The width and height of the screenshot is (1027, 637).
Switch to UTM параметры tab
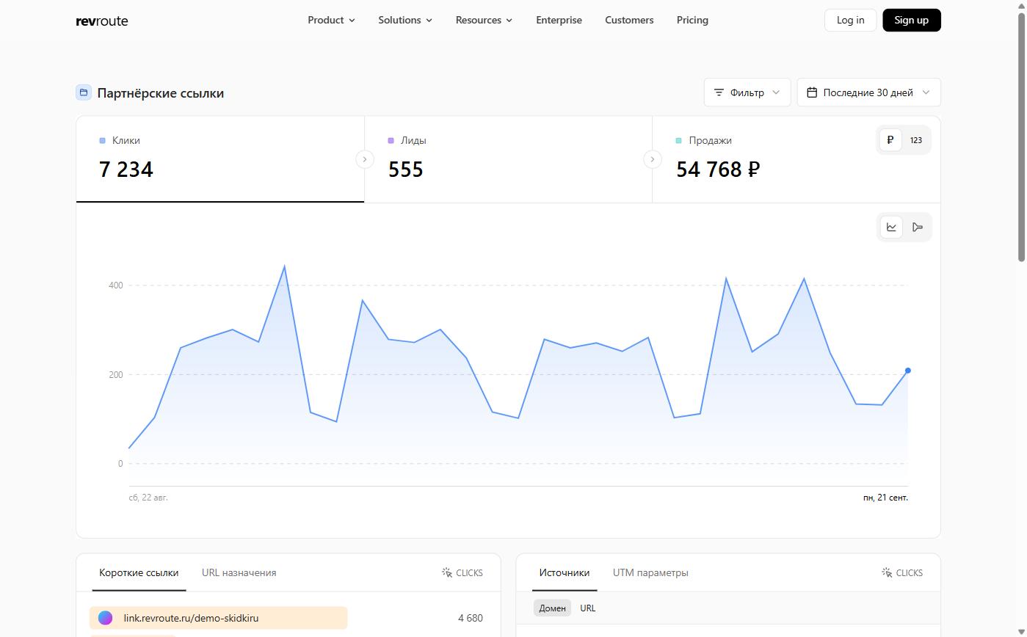(650, 572)
